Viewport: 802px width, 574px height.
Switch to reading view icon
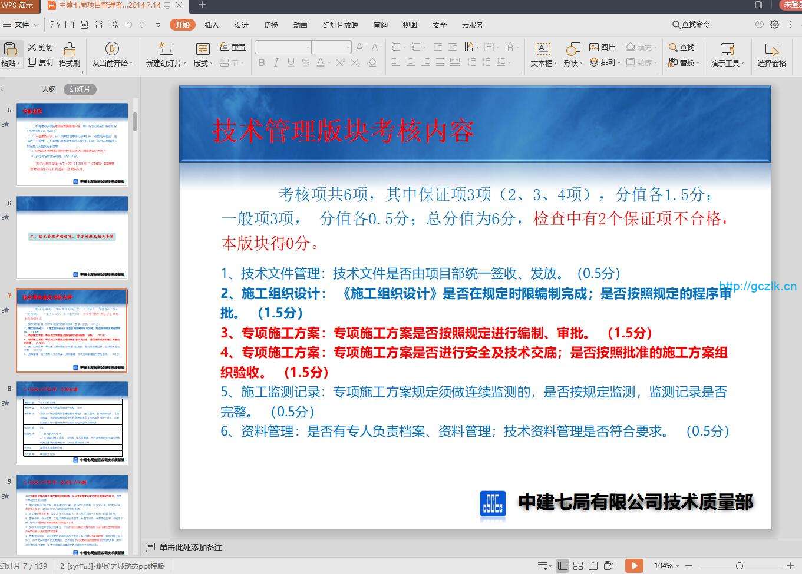[593, 565]
